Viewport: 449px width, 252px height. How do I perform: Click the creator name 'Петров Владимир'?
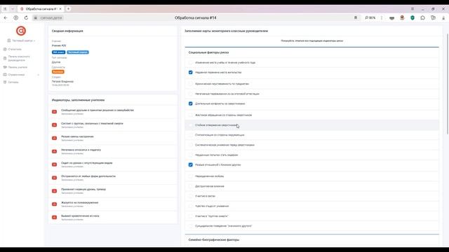[x=62, y=81]
